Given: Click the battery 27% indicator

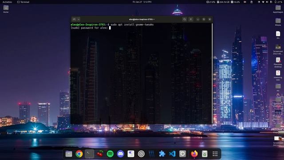Looking at the screenshot, I should 278,2.
